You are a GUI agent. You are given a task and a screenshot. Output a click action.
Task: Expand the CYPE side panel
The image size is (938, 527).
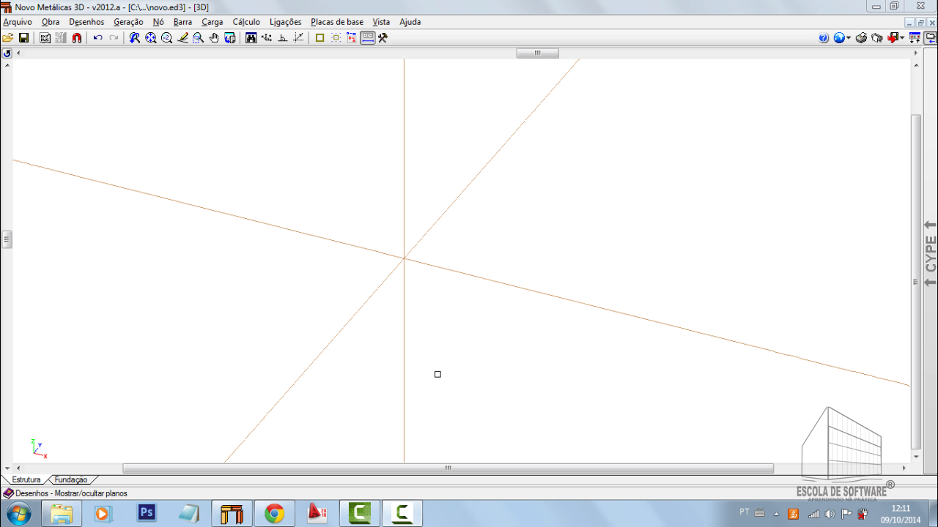click(x=930, y=253)
